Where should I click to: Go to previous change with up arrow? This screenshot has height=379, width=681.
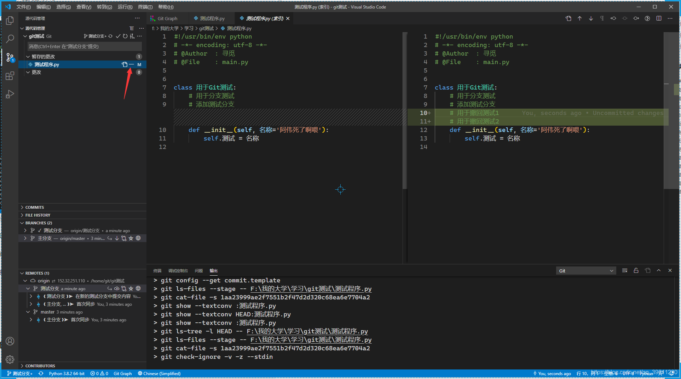point(579,18)
